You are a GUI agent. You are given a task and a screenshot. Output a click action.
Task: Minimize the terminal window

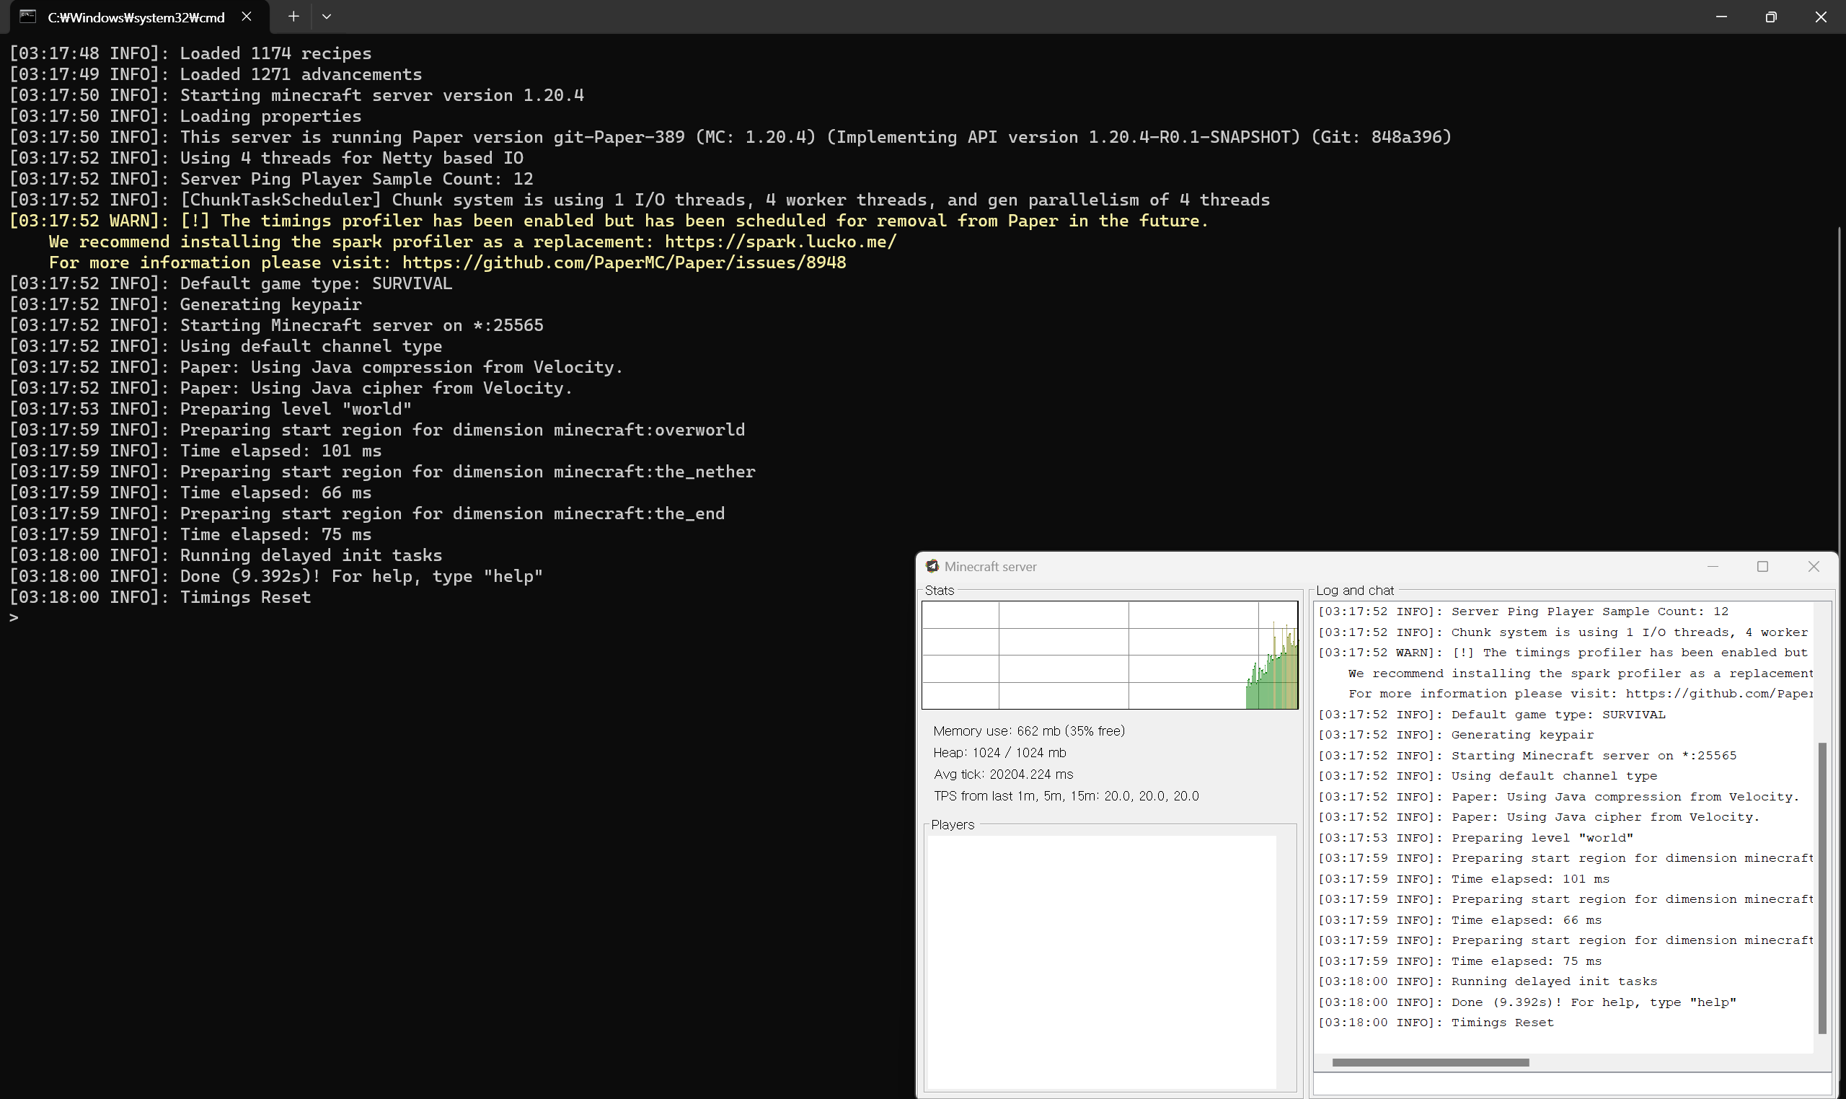[1721, 17]
